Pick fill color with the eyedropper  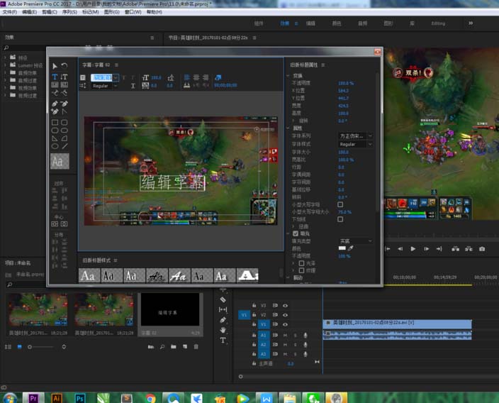pyautogui.click(x=350, y=248)
